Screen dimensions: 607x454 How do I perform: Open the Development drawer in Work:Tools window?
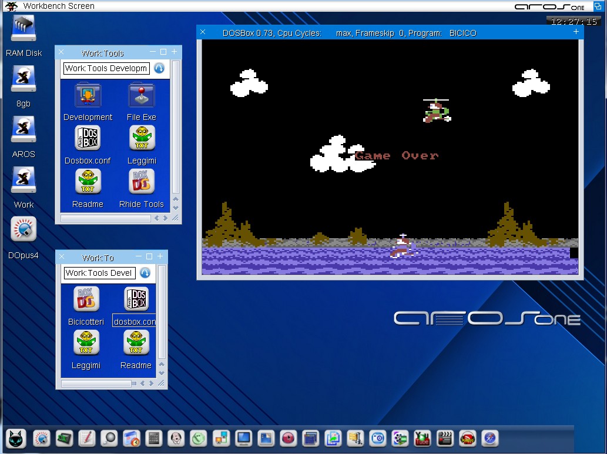click(88, 95)
